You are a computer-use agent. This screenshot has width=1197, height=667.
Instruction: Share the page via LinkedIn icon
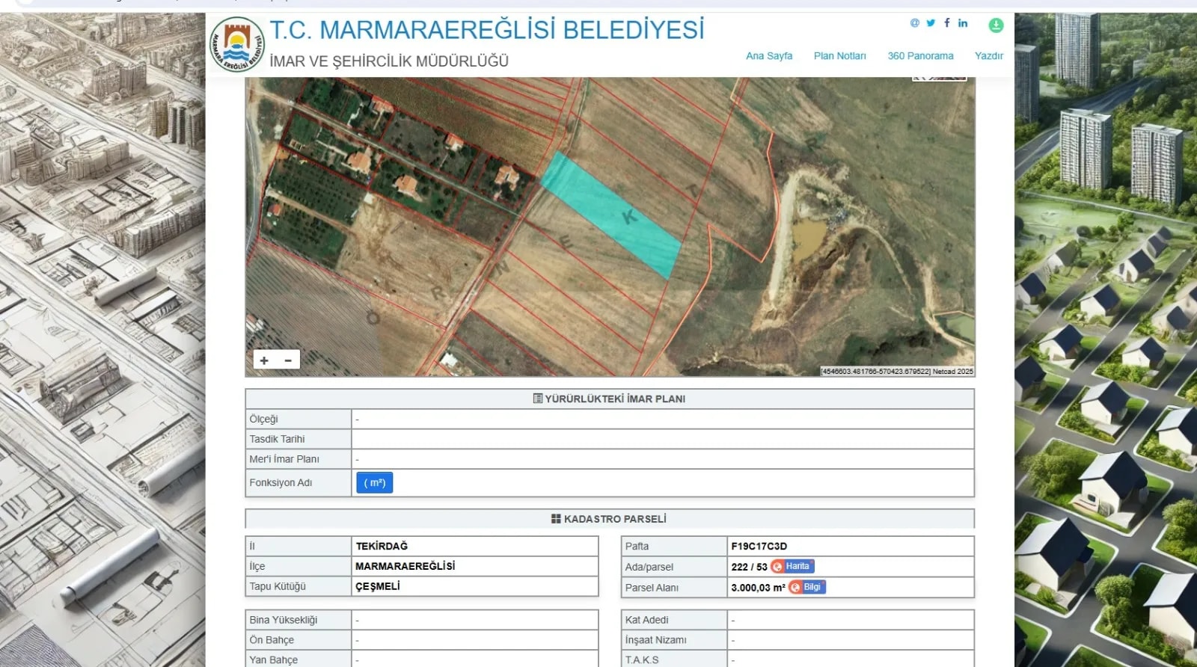[963, 23]
